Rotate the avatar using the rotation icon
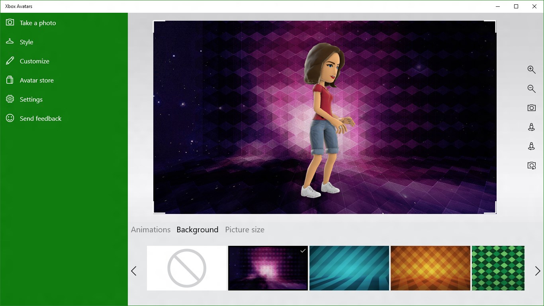This screenshot has width=544, height=306. 532,127
